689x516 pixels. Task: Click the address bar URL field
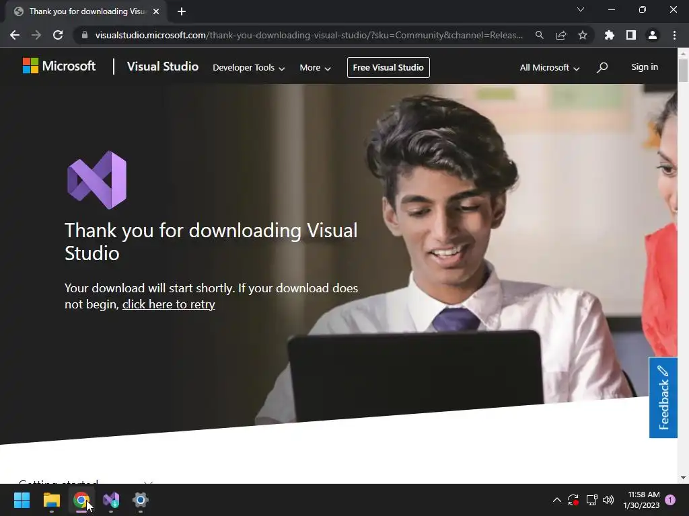pyautogui.click(x=309, y=35)
